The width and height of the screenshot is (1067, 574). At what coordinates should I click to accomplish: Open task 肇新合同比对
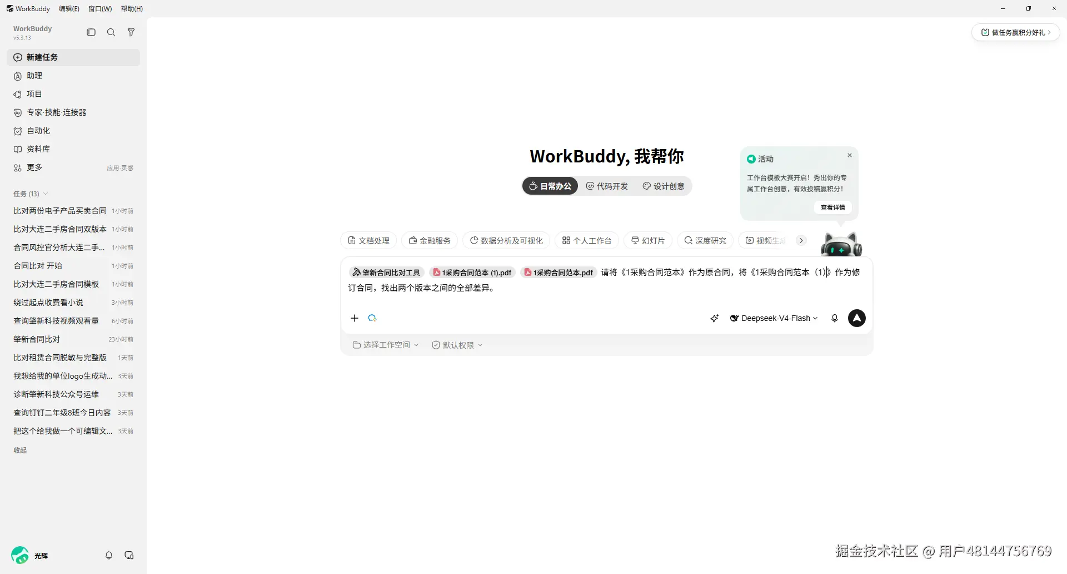[73, 339]
